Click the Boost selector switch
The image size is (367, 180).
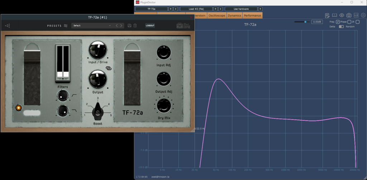97,112
